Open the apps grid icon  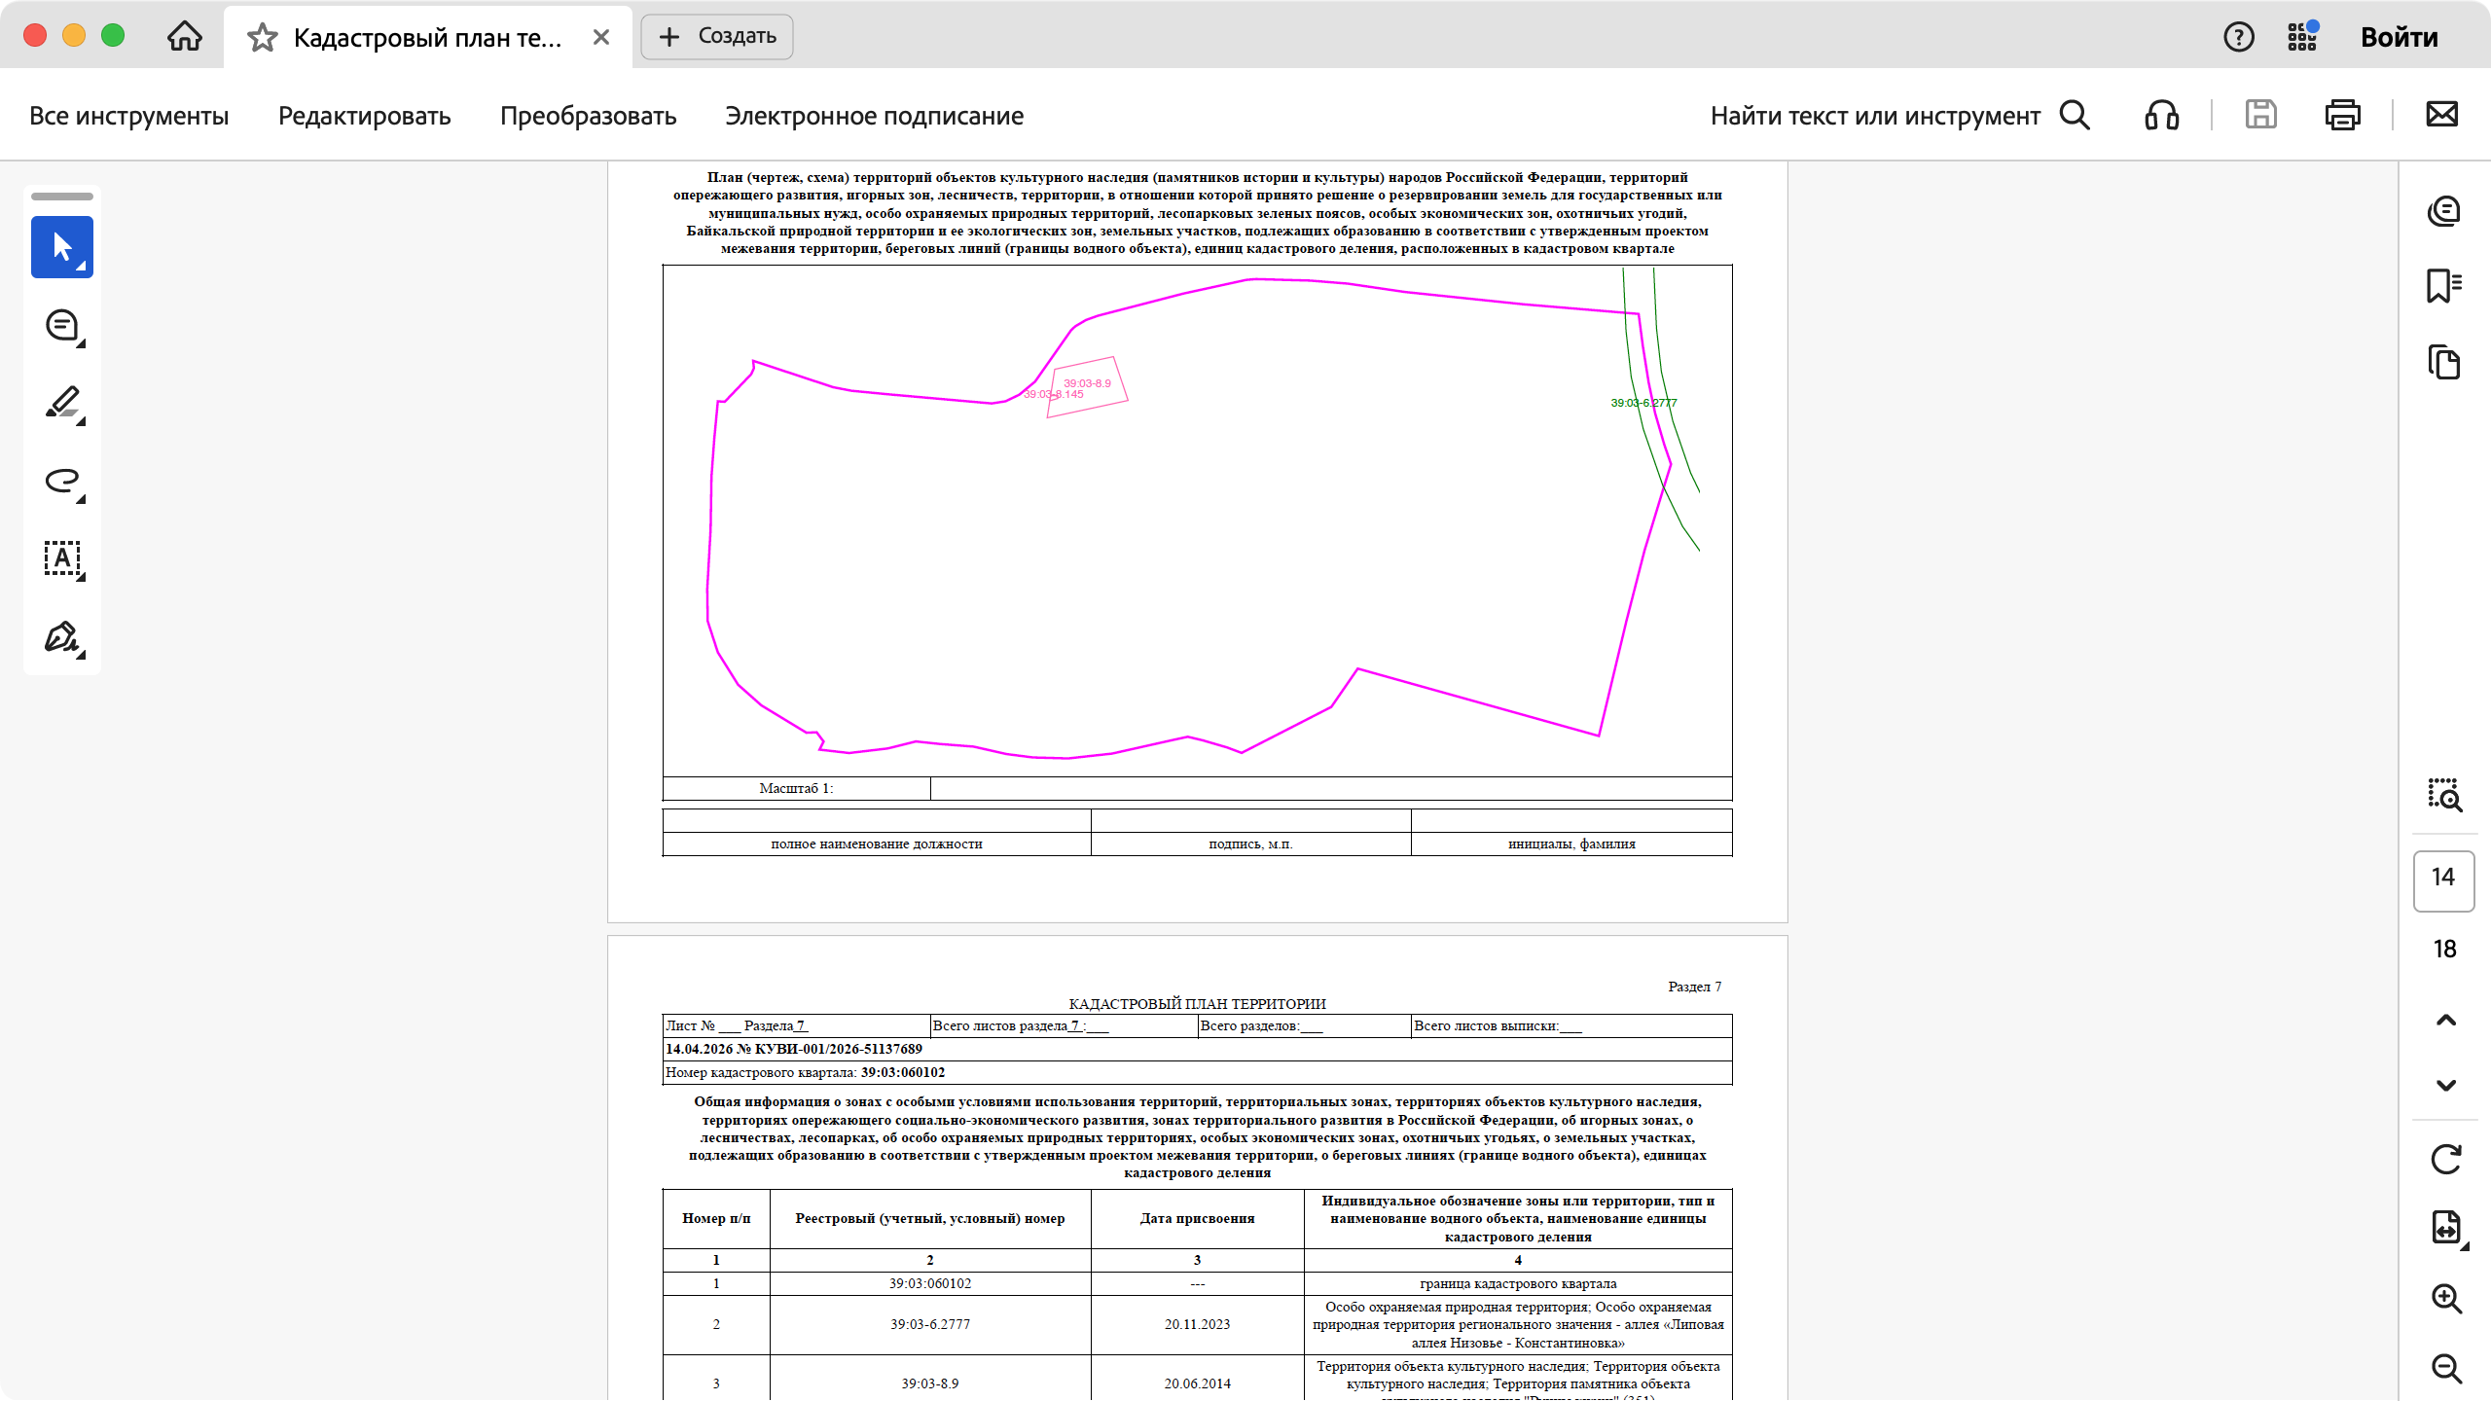(x=2302, y=37)
